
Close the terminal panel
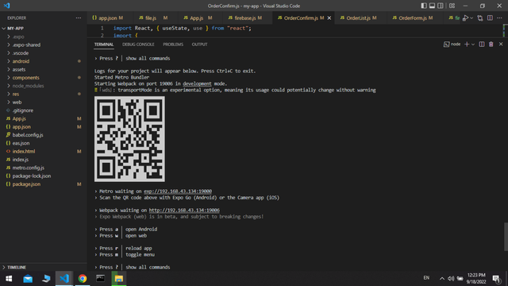click(x=501, y=44)
